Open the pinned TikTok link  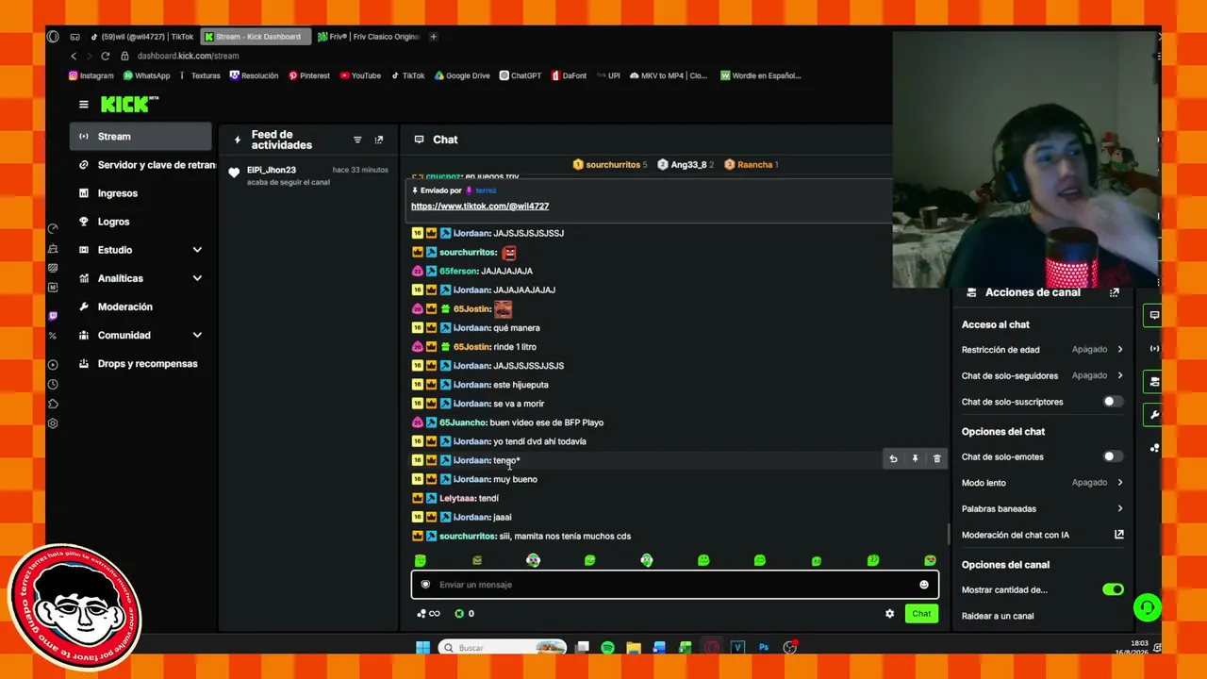coord(480,206)
